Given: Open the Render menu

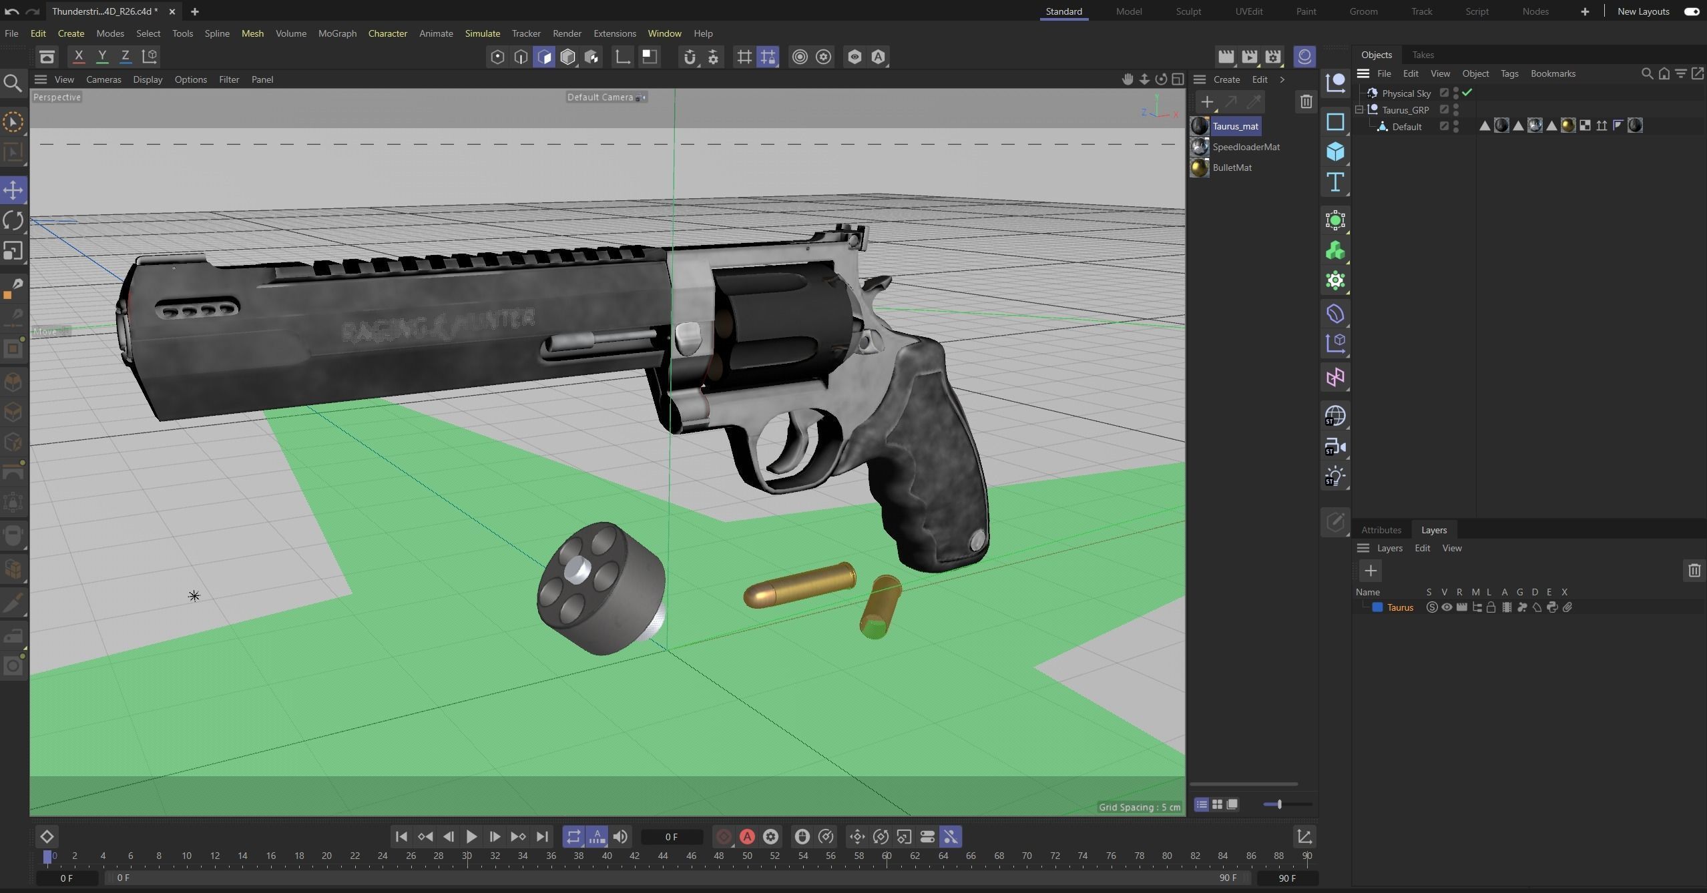Looking at the screenshot, I should pos(567,33).
